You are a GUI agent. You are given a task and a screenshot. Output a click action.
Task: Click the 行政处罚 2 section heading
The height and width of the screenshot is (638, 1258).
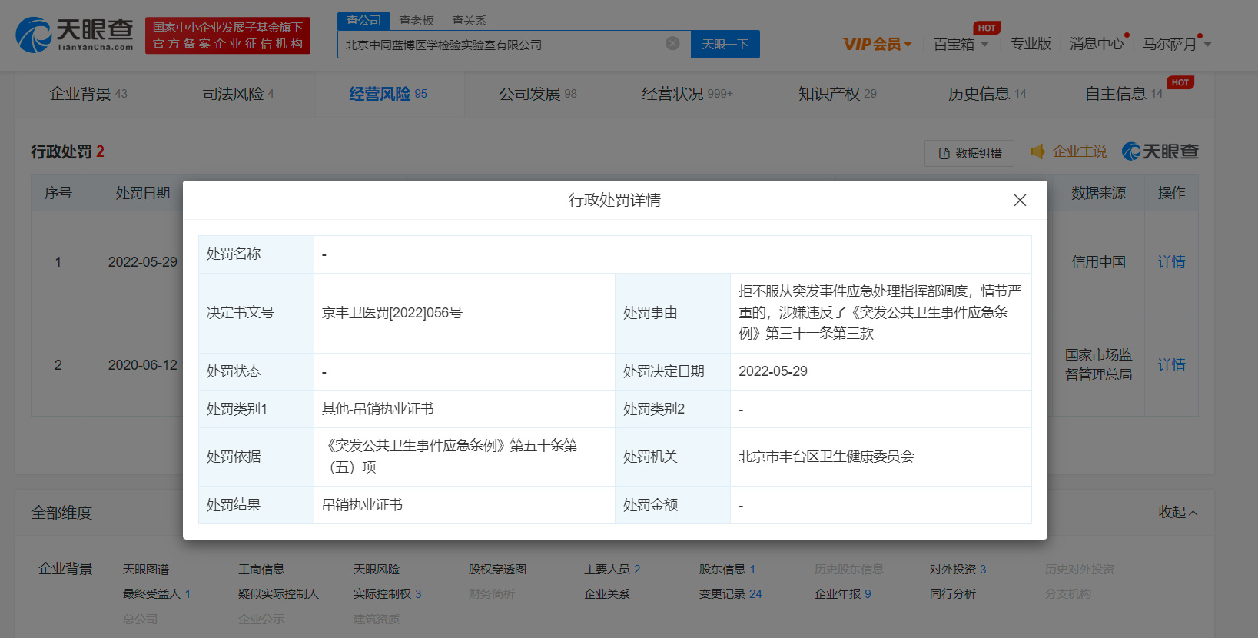tap(68, 151)
